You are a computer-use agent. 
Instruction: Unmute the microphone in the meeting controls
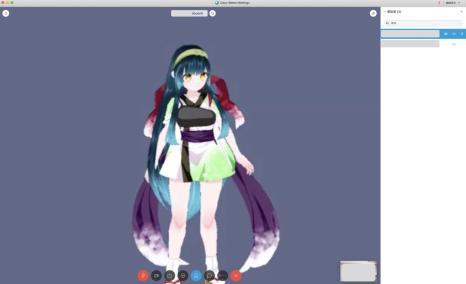point(143,276)
